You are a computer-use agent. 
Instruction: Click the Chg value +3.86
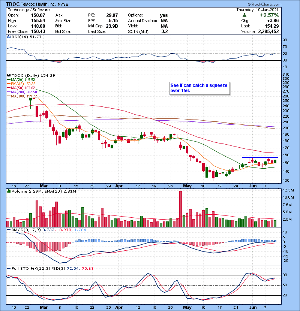point(273,21)
